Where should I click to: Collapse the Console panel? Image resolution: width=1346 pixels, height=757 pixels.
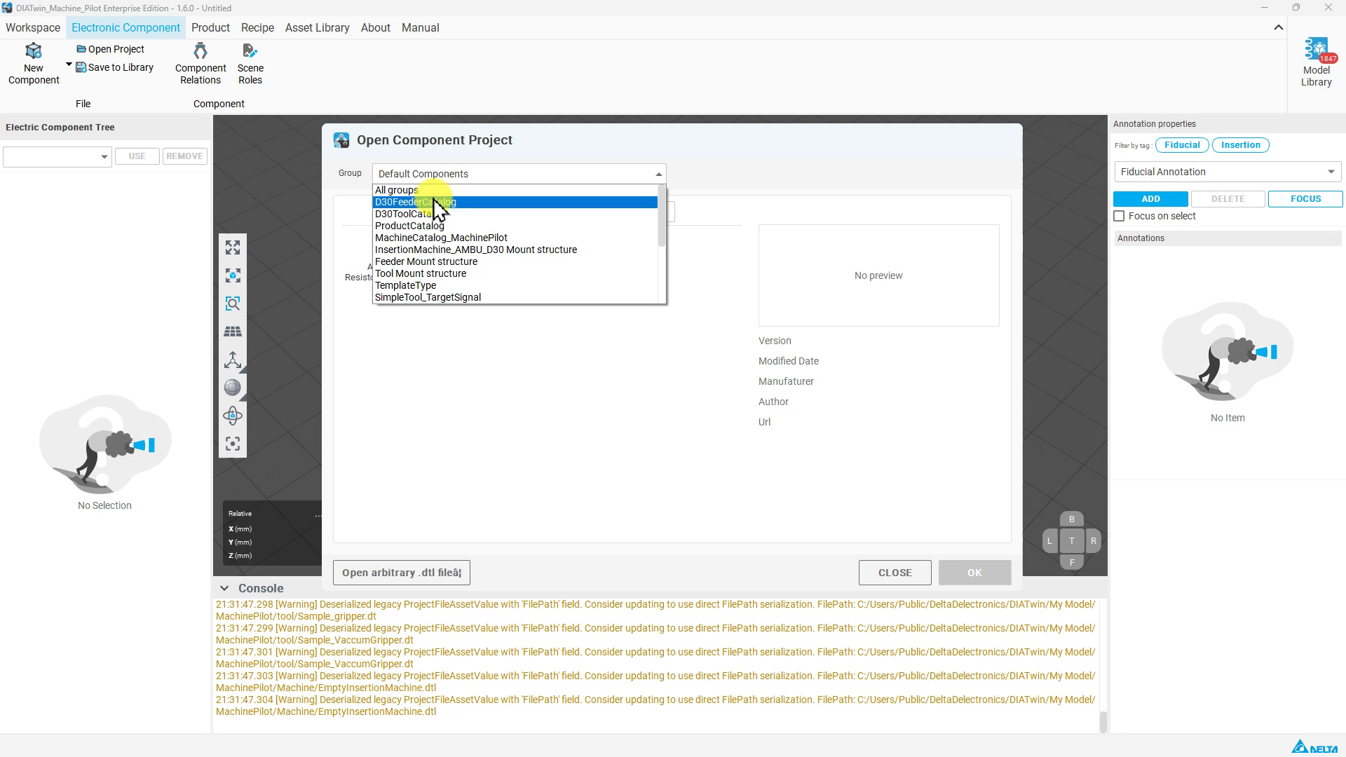point(224,588)
